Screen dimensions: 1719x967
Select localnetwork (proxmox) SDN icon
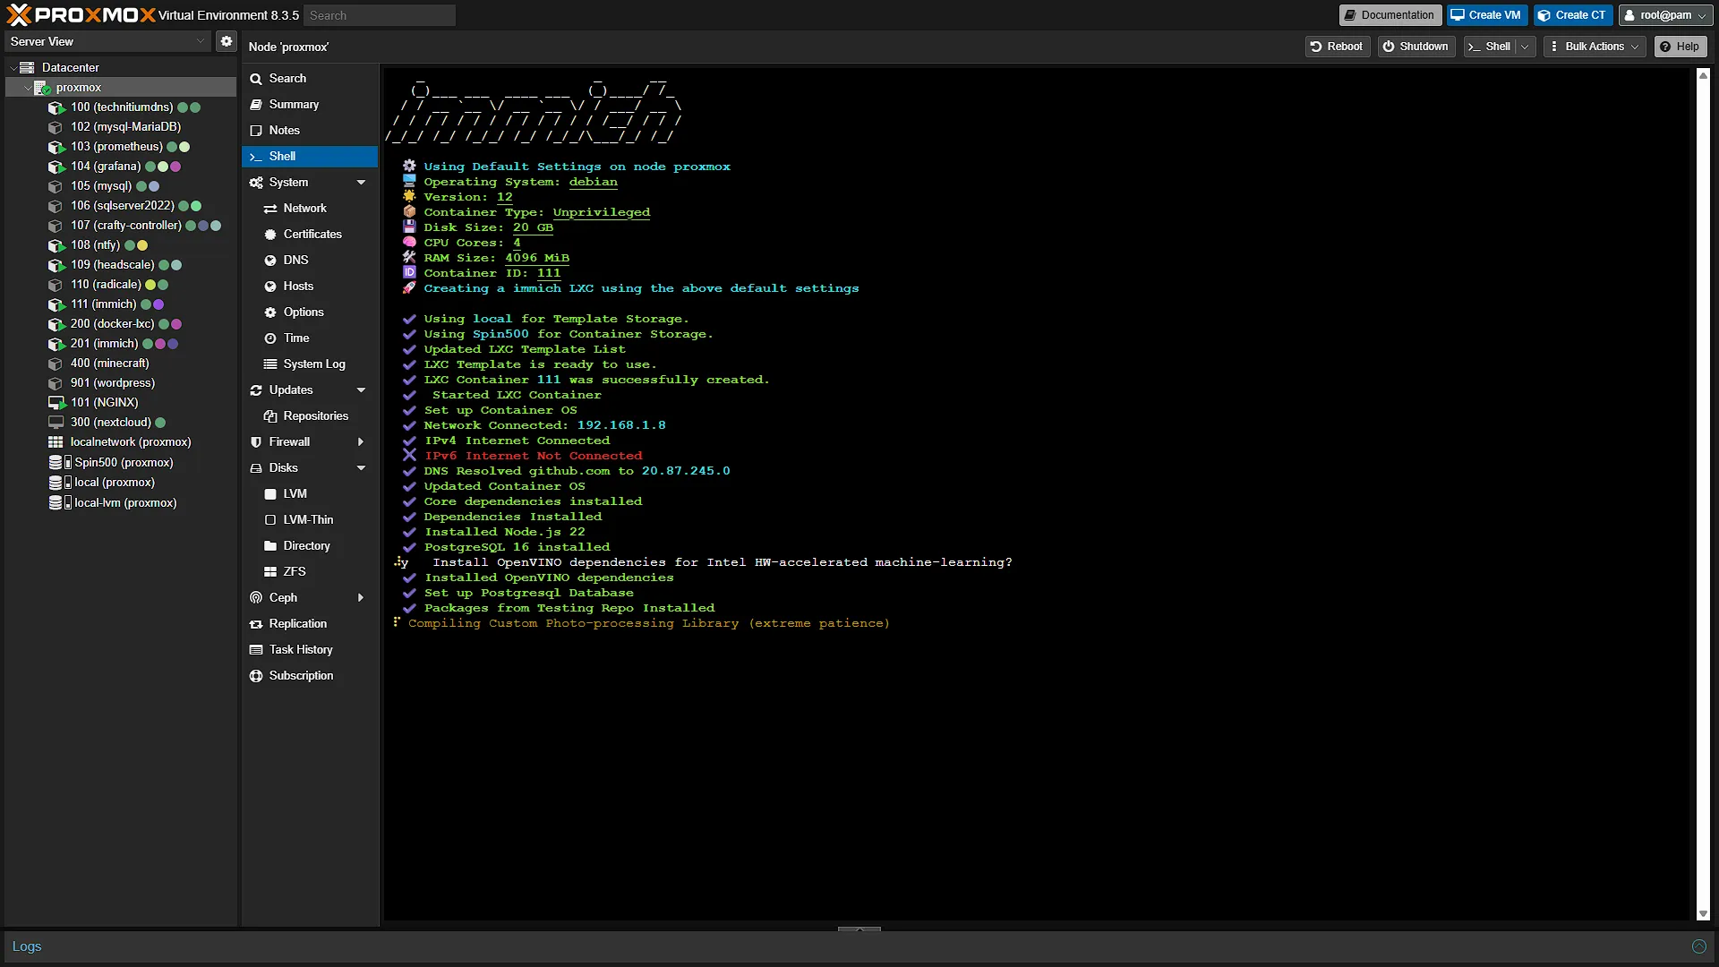click(x=56, y=442)
